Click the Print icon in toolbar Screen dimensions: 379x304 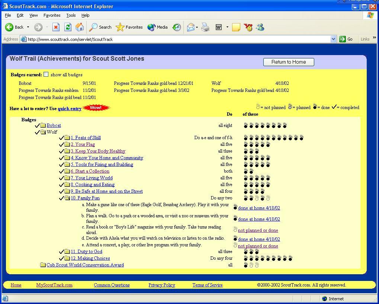(205, 27)
